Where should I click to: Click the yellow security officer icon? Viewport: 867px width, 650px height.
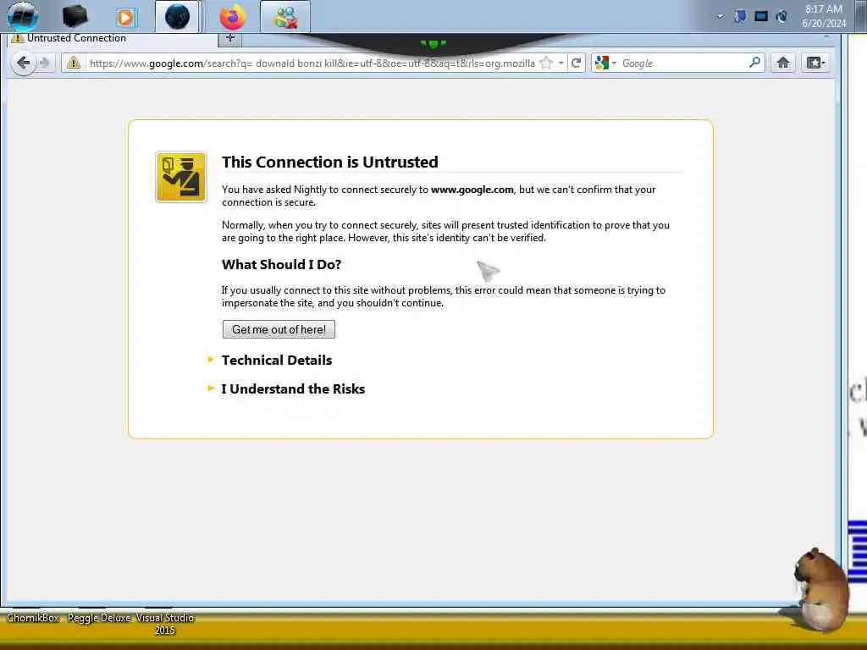coord(181,177)
